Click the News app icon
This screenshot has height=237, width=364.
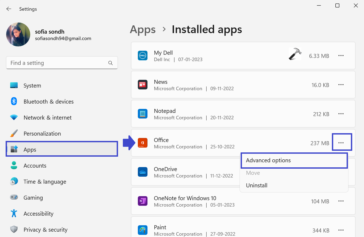(x=143, y=85)
